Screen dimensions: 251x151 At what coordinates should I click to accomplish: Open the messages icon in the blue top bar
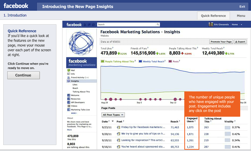89,25
